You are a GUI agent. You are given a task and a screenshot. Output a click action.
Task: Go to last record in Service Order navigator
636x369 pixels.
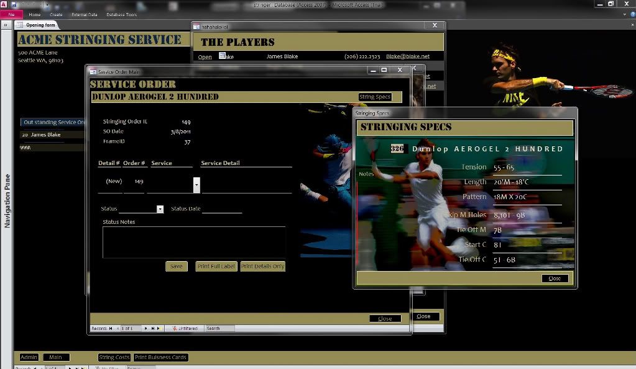[153, 329]
